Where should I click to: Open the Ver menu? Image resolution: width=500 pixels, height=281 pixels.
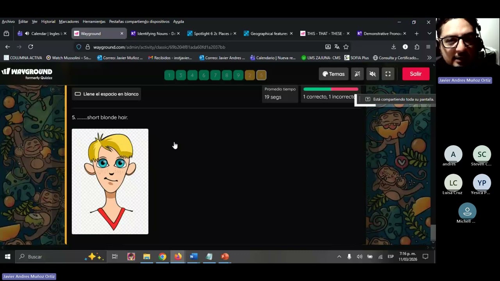35,21
